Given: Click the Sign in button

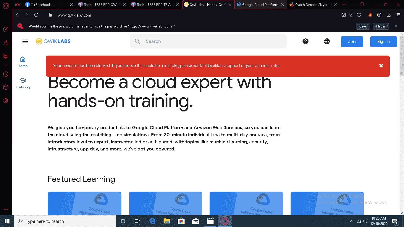Looking at the screenshot, I should [x=384, y=41].
